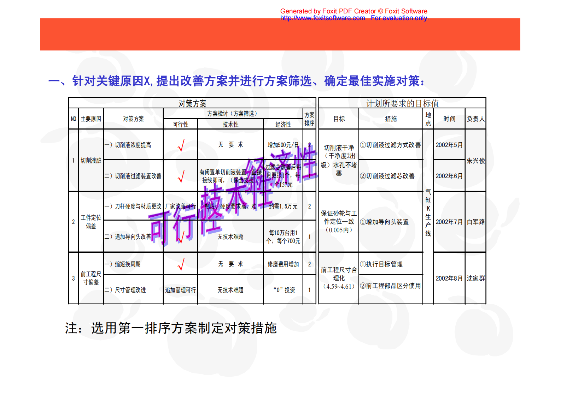The height and width of the screenshot is (396, 561).
Task: Click "一）缩短换周期" option
Action: (x=122, y=264)
